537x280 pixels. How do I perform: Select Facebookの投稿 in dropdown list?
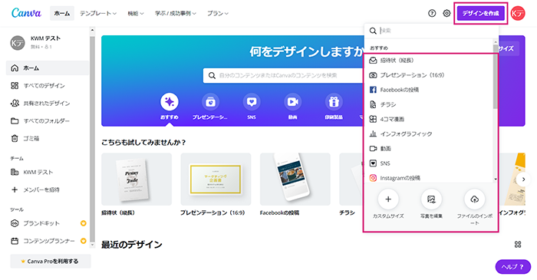[x=429, y=90]
